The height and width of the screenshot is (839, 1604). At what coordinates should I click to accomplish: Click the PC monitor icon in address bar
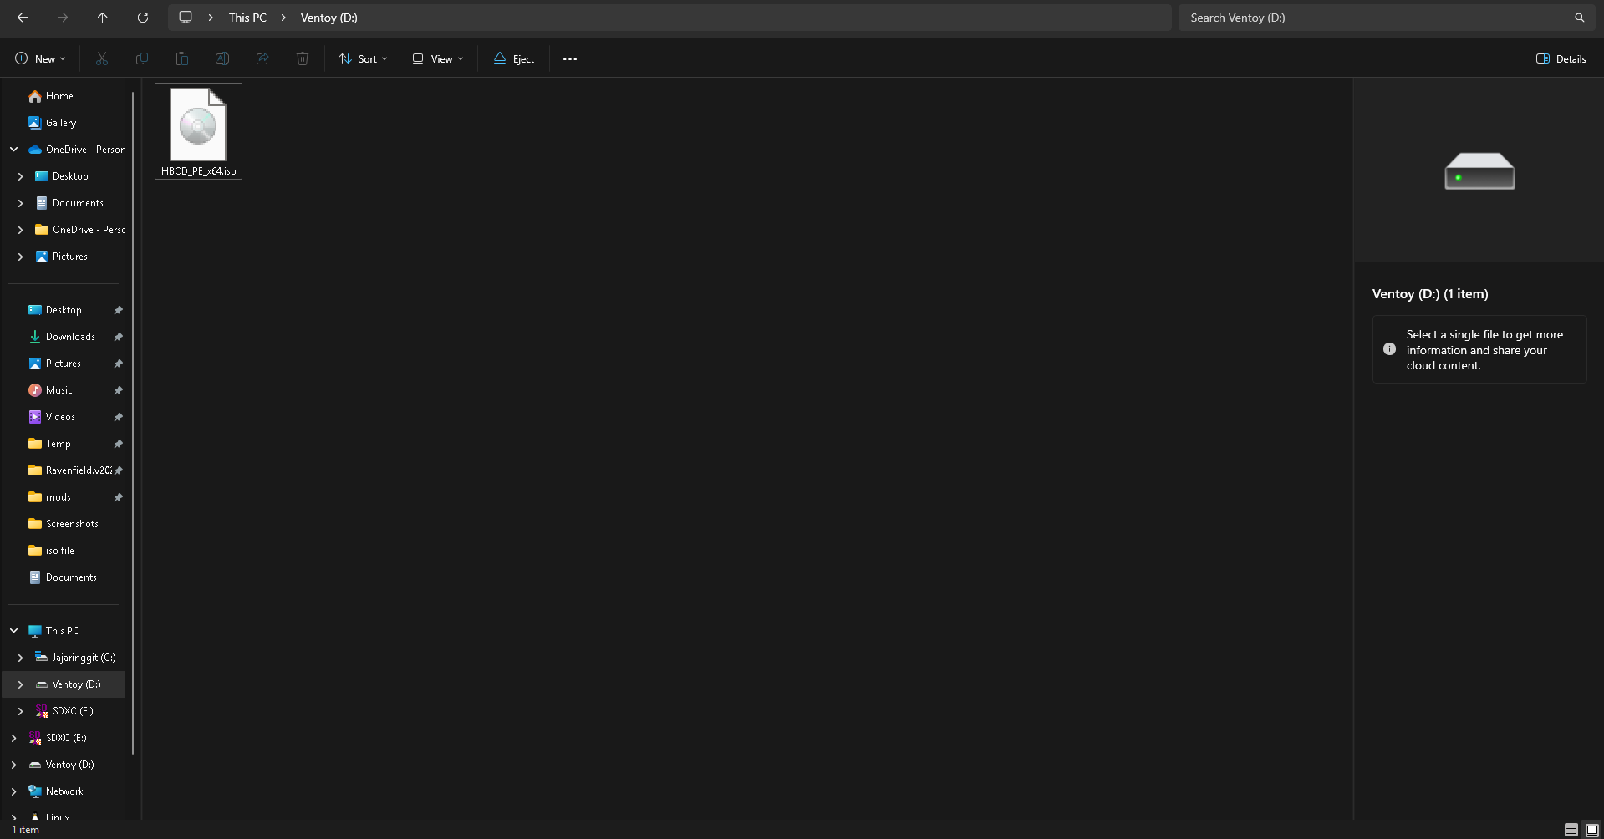[x=186, y=18]
